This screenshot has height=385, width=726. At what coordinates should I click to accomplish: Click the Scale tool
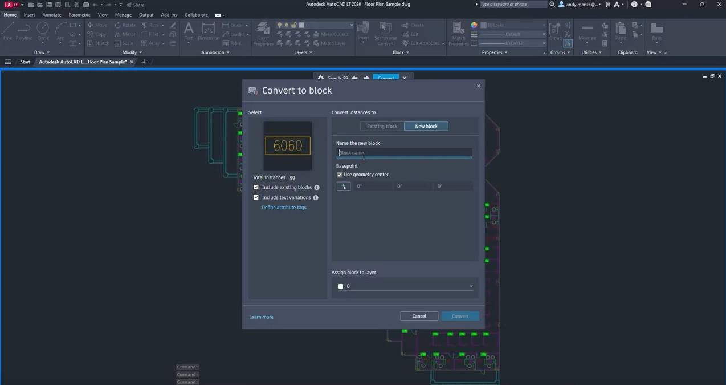coord(124,43)
